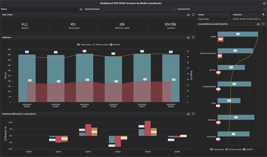Click the Disney plus Tempo speso bar

coord(234,134)
